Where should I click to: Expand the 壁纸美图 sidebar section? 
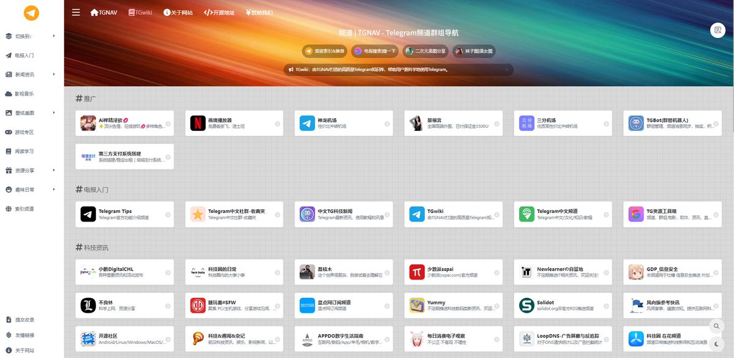(32, 113)
